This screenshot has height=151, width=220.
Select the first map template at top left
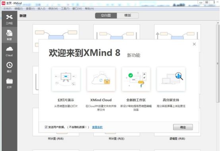coord(56,32)
